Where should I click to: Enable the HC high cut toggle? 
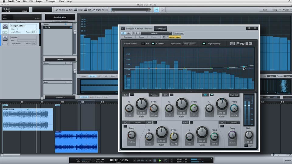click(x=222, y=126)
